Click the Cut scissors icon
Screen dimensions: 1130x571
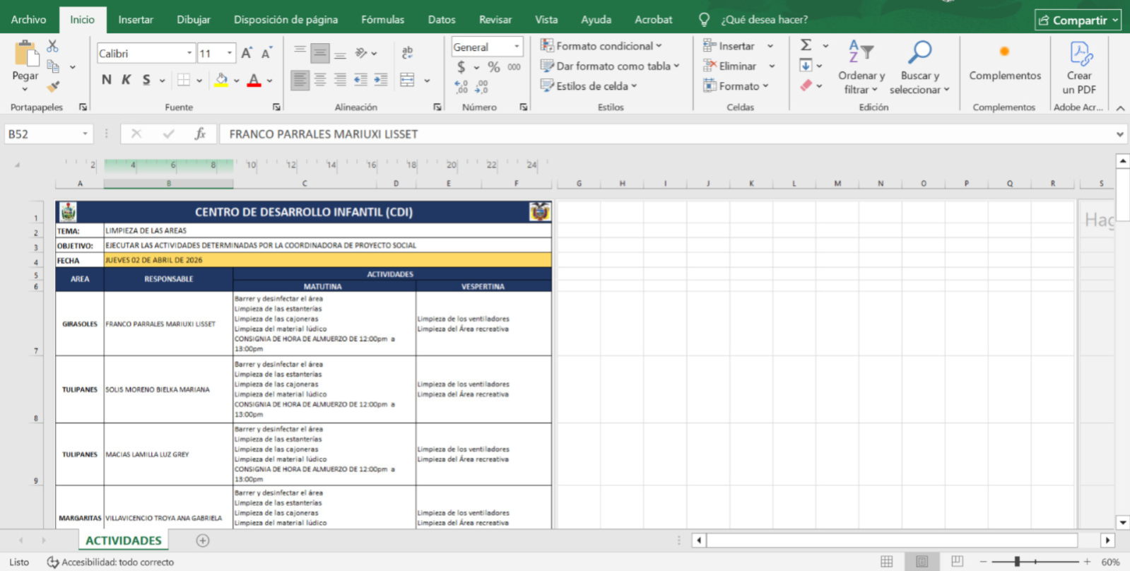pyautogui.click(x=52, y=47)
